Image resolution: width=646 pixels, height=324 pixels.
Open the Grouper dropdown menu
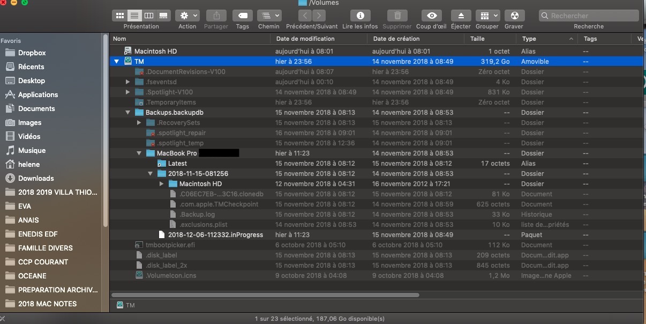(x=487, y=16)
